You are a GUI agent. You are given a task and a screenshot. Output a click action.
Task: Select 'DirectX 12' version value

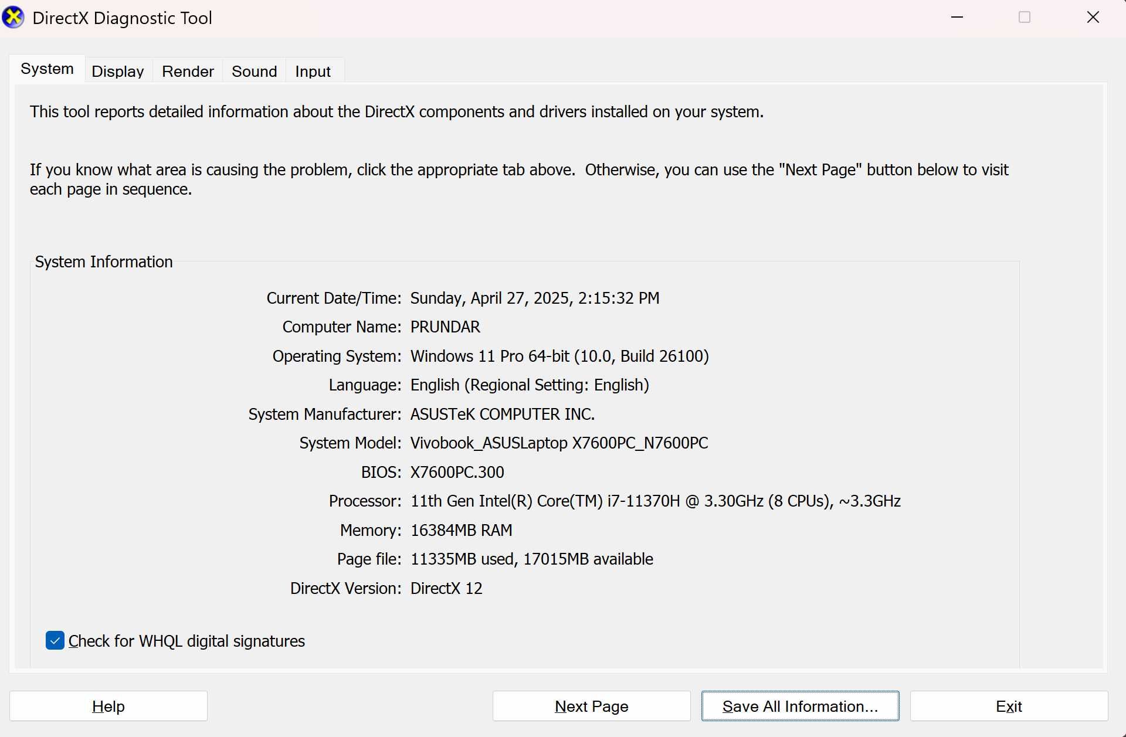(446, 588)
